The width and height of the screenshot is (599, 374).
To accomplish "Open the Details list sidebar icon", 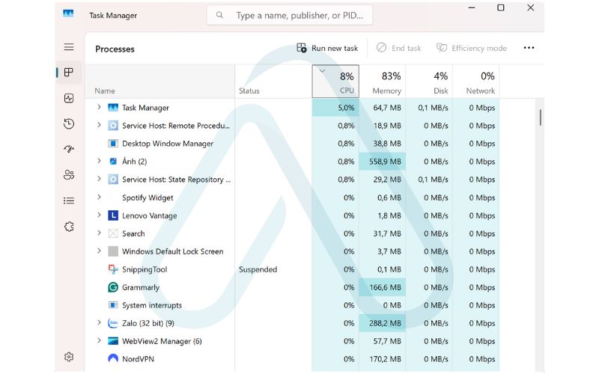I will [x=69, y=200].
